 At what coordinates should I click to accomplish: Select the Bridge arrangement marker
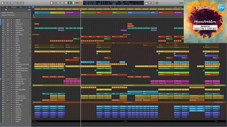point(139,13)
